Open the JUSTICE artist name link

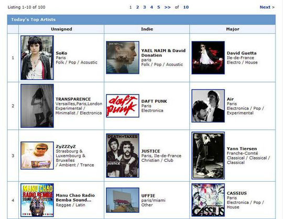pos(151,151)
